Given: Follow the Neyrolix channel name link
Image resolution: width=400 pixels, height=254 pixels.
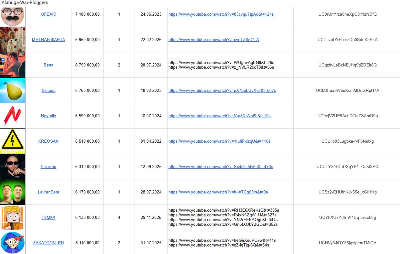Looking at the screenshot, I should click(x=48, y=116).
